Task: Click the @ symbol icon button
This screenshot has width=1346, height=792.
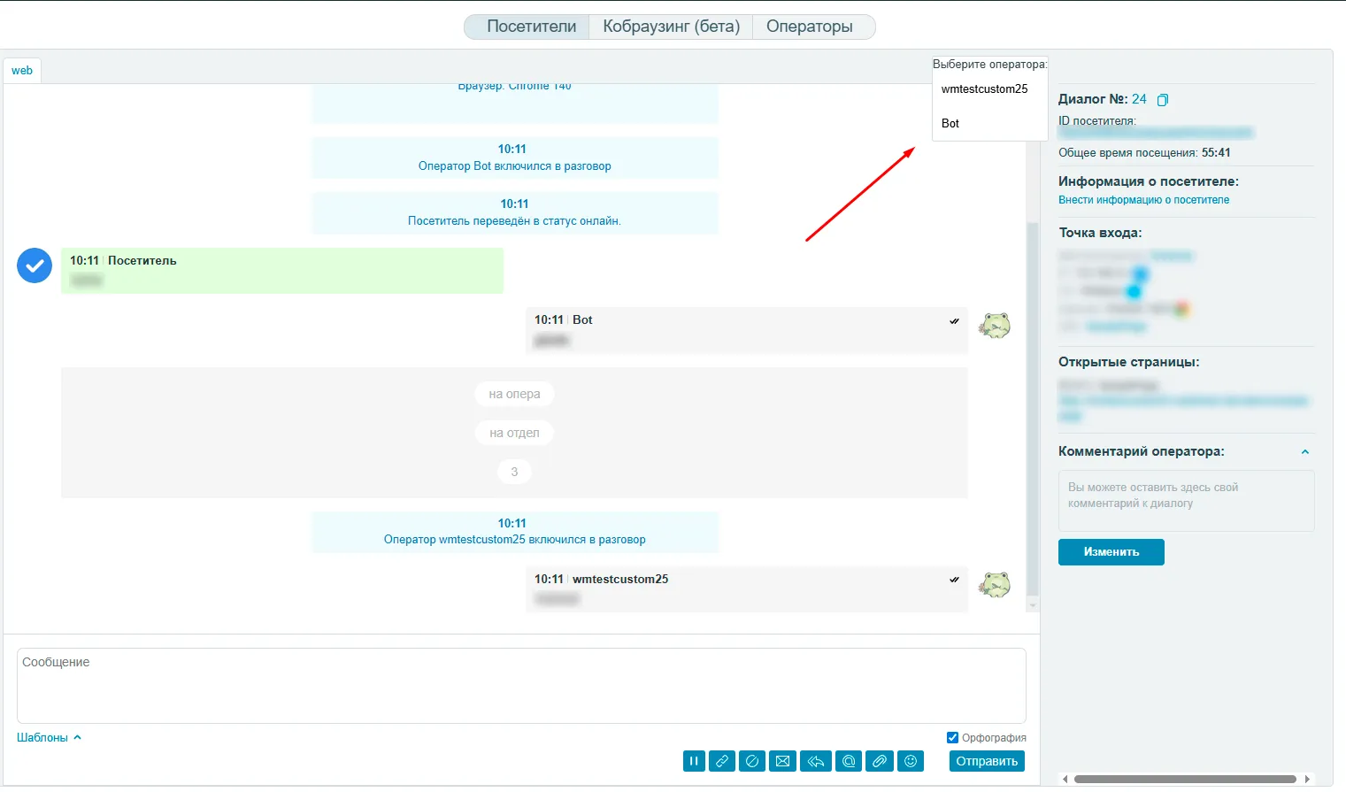Action: coord(849,761)
